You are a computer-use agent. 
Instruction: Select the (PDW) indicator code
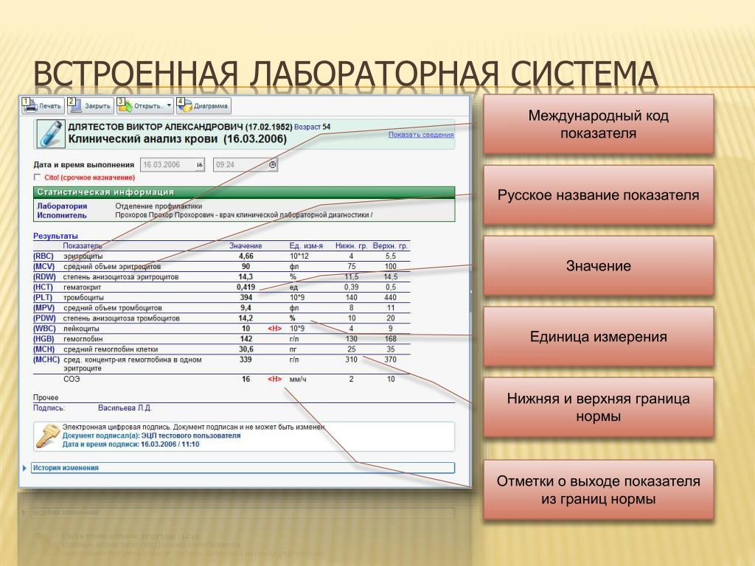(44, 318)
